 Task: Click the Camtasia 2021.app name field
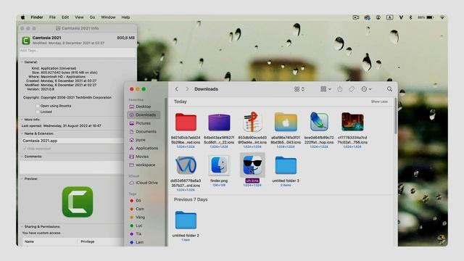[72, 141]
